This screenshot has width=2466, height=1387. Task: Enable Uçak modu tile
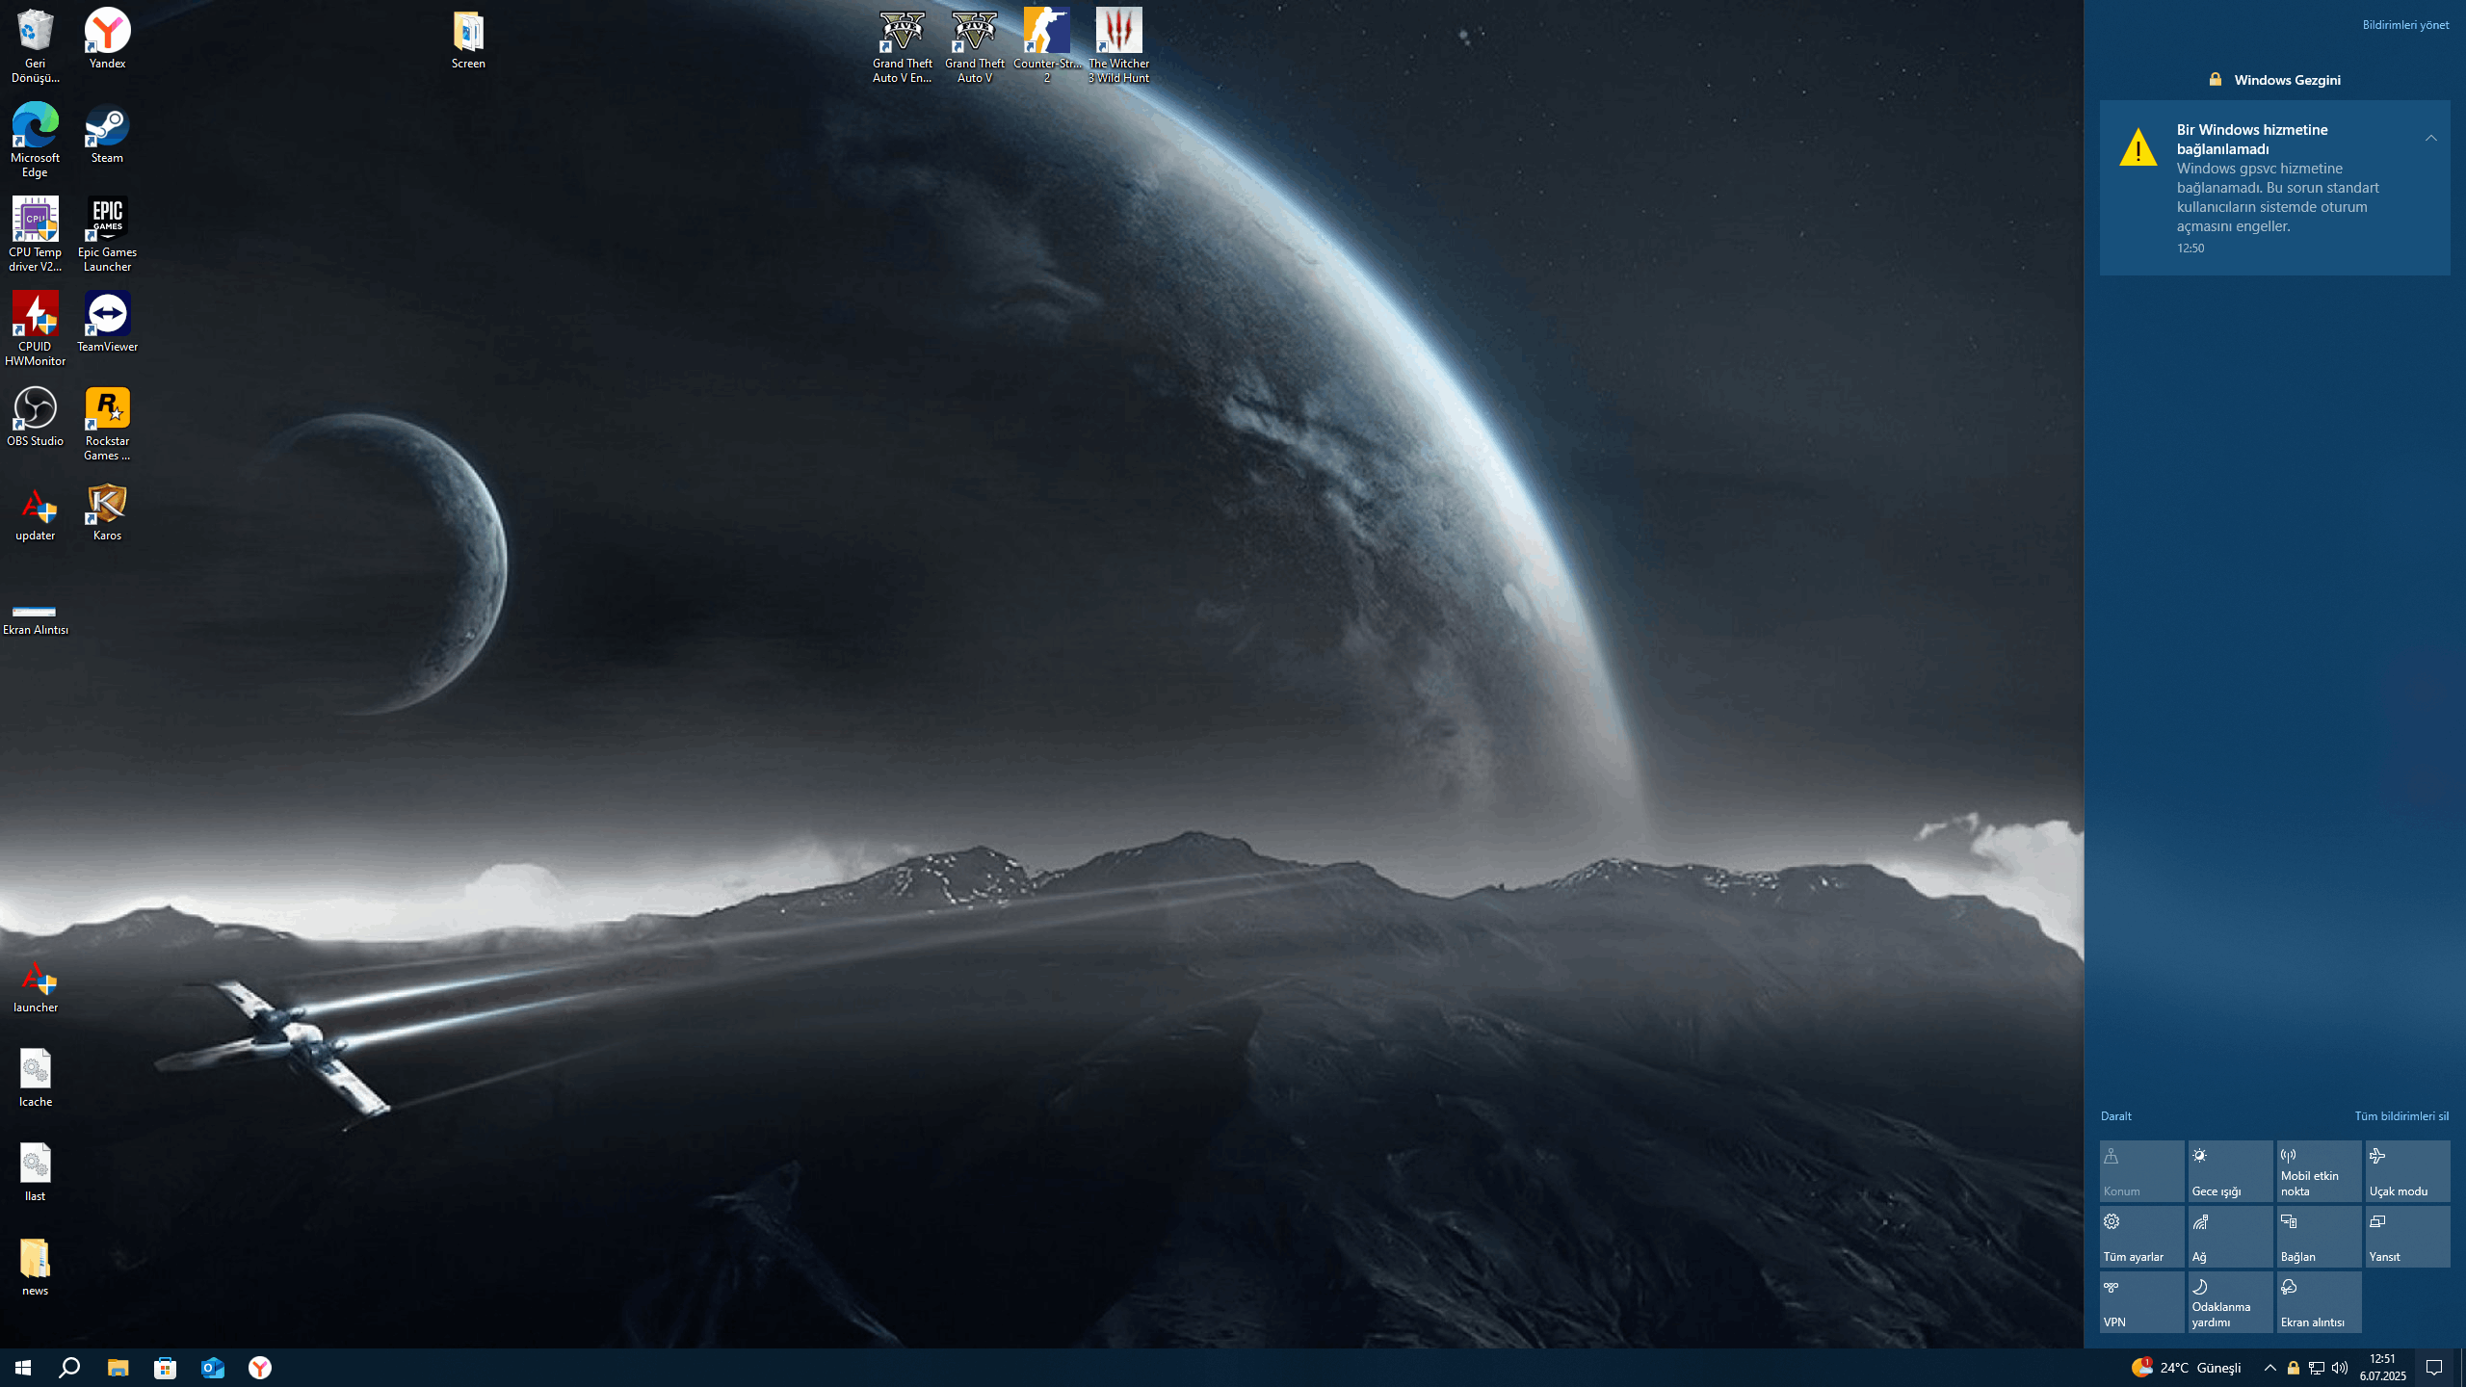click(x=2406, y=1170)
